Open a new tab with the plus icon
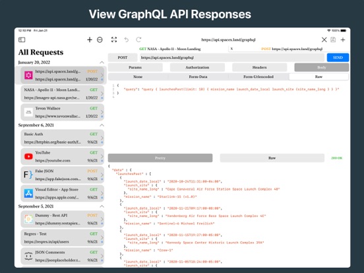Screen dimensions: 364x273 click(343, 40)
